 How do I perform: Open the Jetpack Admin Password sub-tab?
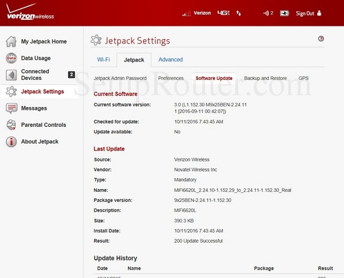(x=120, y=79)
